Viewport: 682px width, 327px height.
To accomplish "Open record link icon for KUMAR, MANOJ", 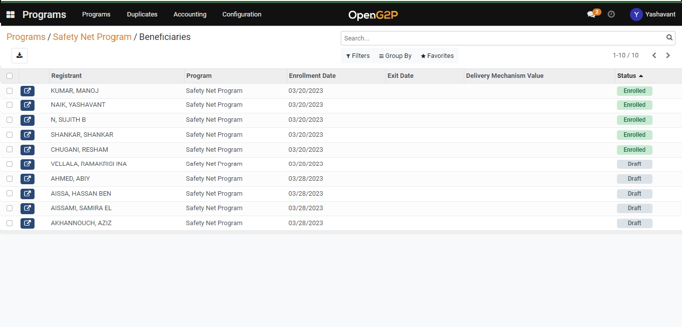I will pyautogui.click(x=28, y=91).
